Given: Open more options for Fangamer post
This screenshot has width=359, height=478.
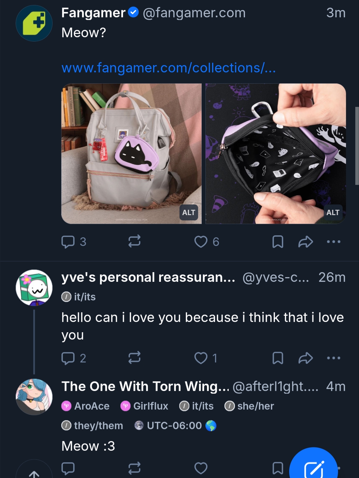Looking at the screenshot, I should pyautogui.click(x=333, y=242).
